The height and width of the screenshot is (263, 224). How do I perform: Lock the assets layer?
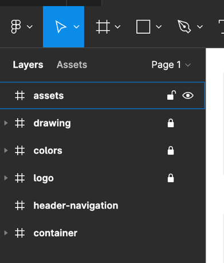[x=171, y=95]
